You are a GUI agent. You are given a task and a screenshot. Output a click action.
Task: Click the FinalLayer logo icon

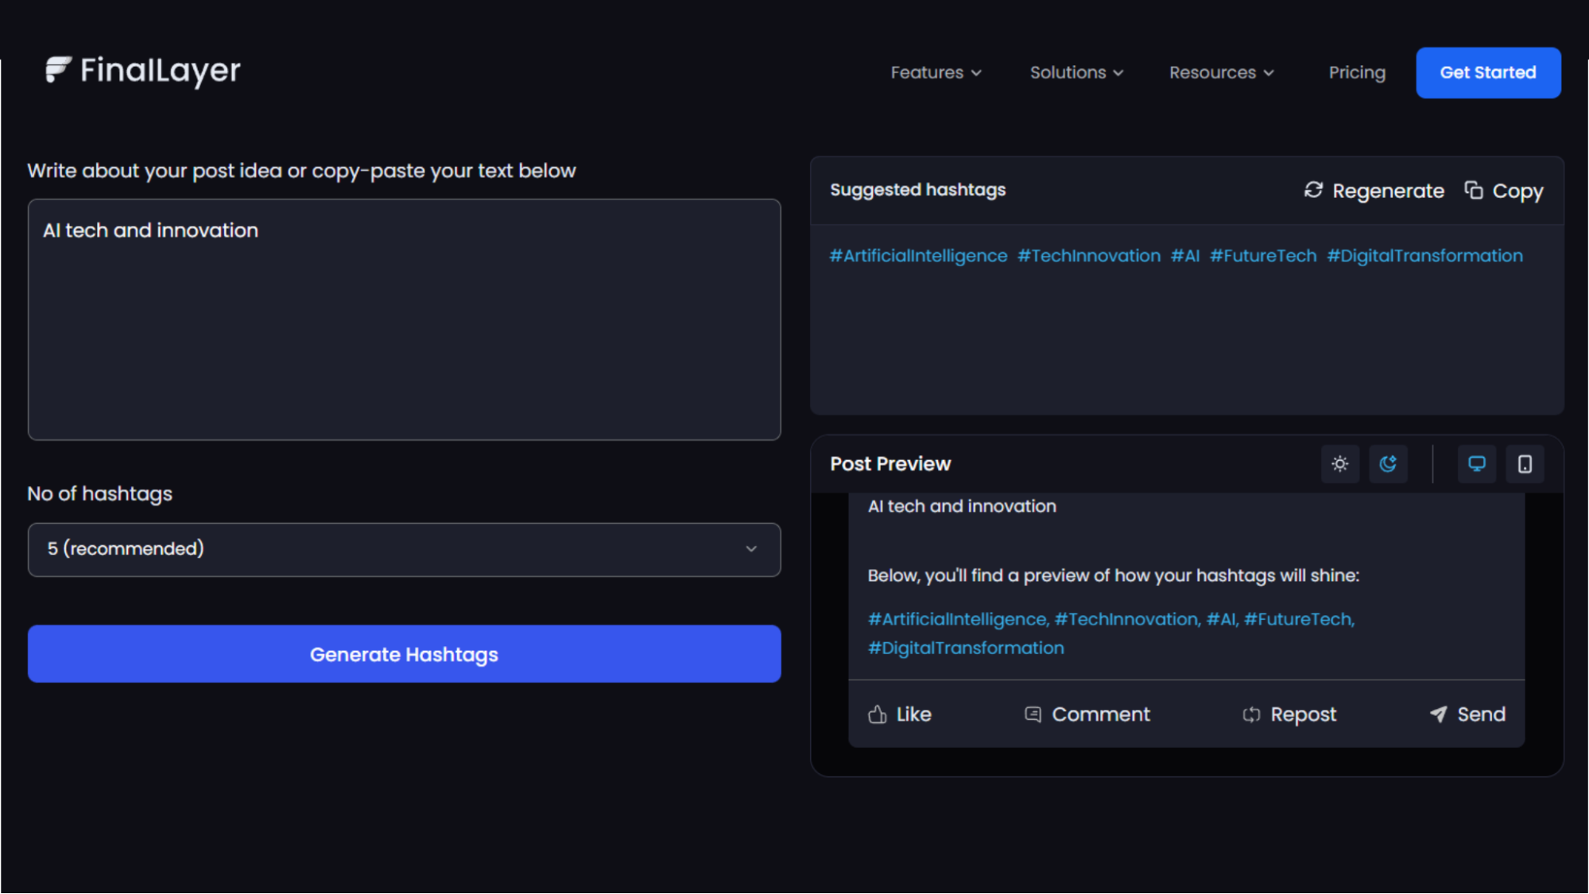click(x=58, y=70)
